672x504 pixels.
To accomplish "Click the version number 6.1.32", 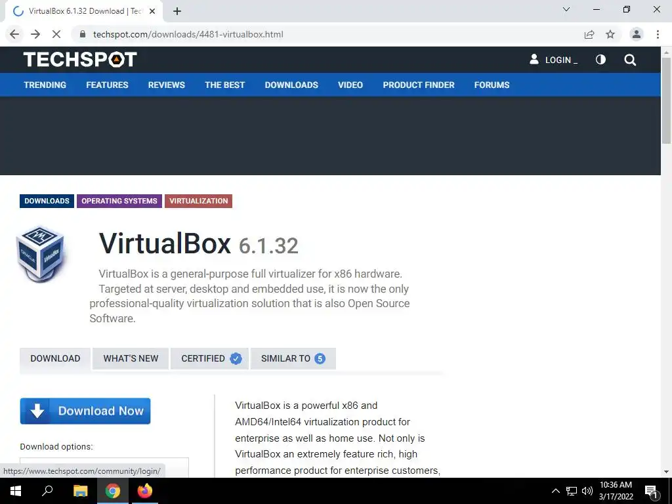I will pyautogui.click(x=268, y=246).
